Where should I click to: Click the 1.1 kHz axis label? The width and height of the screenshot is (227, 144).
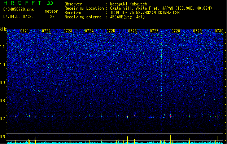(x=3, y=47)
